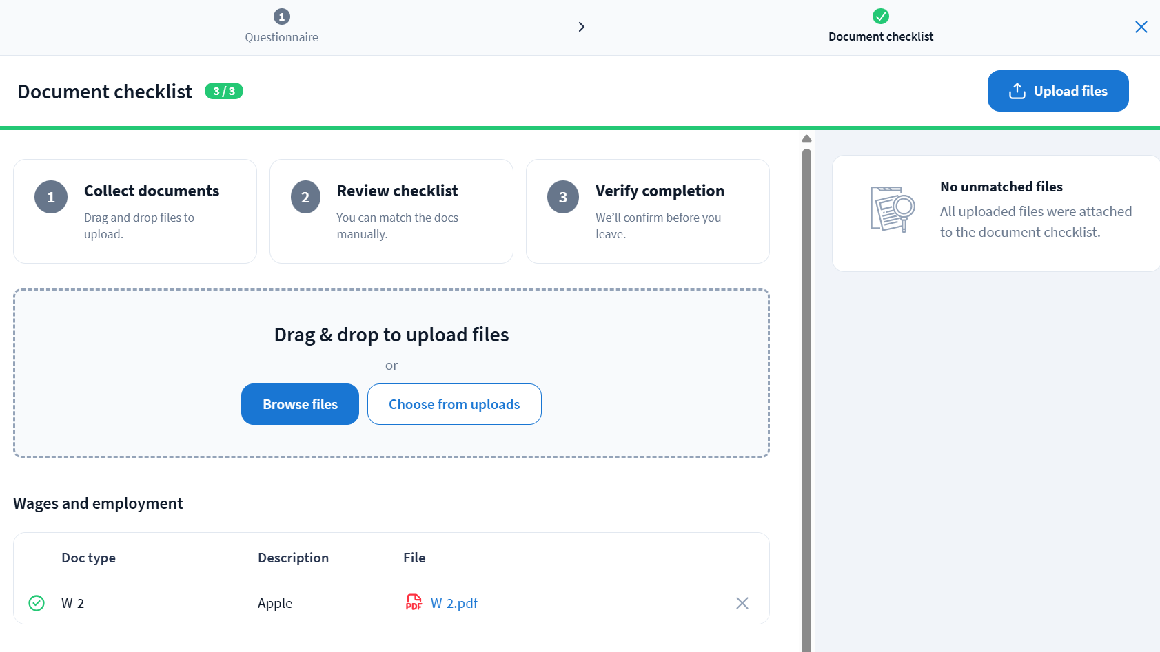Click the green check next to W-2
Viewport: 1160px width, 652px height.
coord(37,603)
